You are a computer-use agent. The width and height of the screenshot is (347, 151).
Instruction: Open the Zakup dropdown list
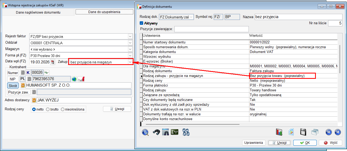coord(130,62)
